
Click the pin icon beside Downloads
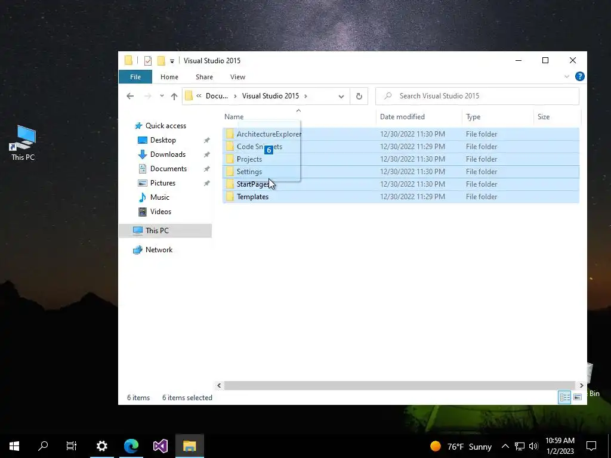click(206, 154)
